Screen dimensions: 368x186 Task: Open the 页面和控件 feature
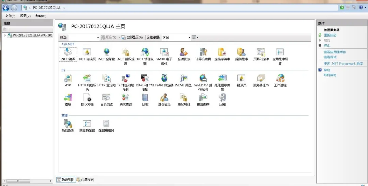coord(261,55)
